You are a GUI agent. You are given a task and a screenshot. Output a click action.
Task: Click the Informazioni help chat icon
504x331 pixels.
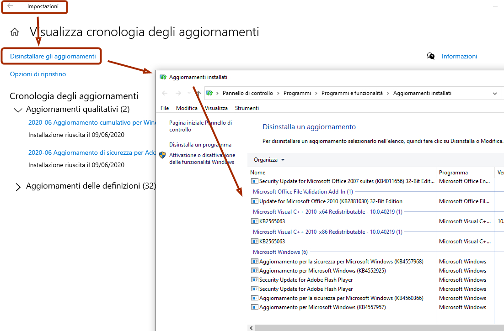click(431, 56)
